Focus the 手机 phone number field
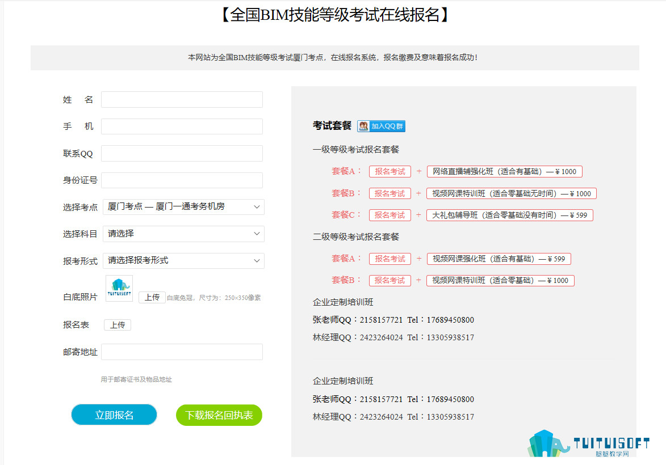 (x=182, y=126)
